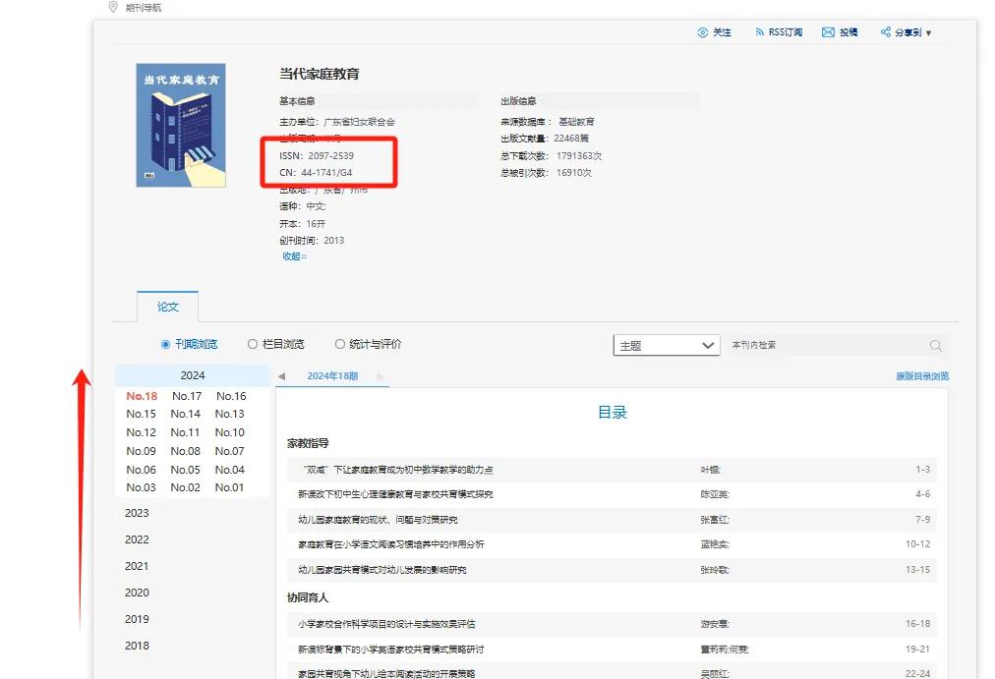Open article 小学家校合作科学项目的设计与实施效果评估
The width and height of the screenshot is (995, 679).
tap(386, 625)
